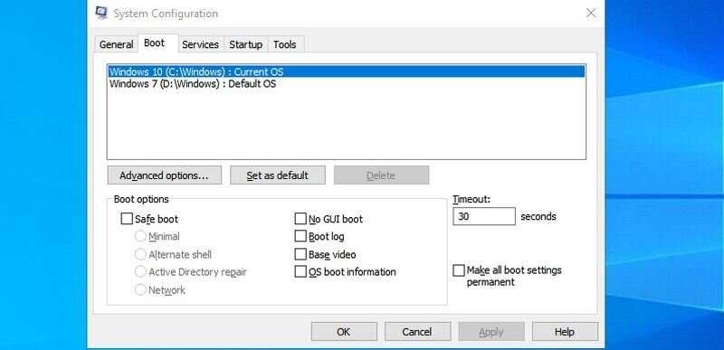
Task: Enable the No GUI boot checkbox
Action: (x=300, y=219)
